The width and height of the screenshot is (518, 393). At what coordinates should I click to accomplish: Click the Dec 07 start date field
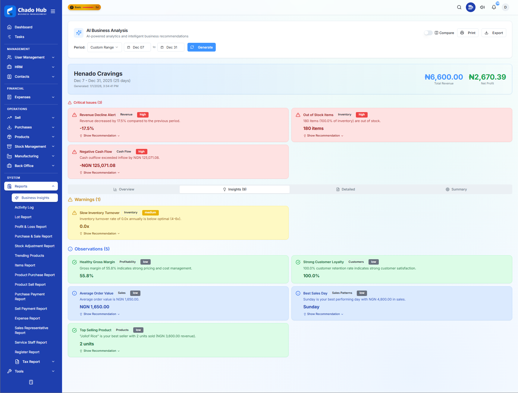coord(137,47)
